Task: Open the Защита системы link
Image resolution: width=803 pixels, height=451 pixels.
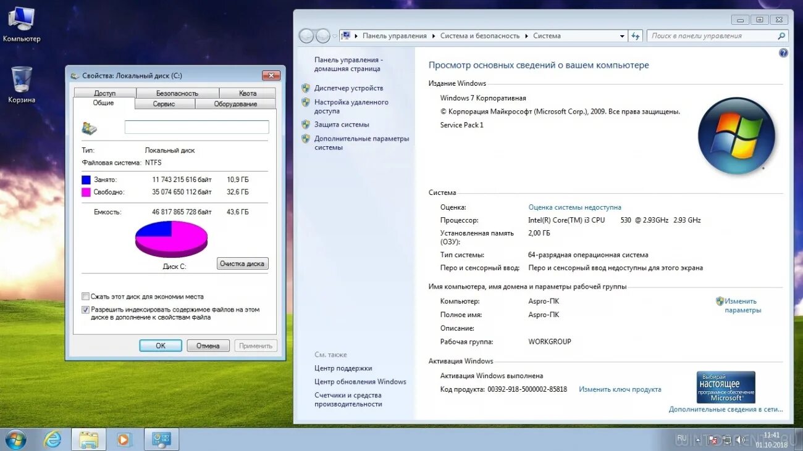Action: (x=342, y=125)
